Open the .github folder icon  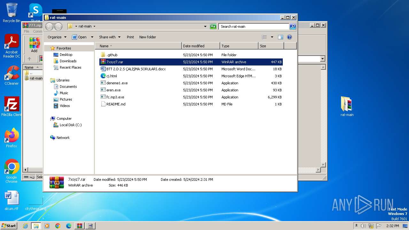click(x=103, y=55)
